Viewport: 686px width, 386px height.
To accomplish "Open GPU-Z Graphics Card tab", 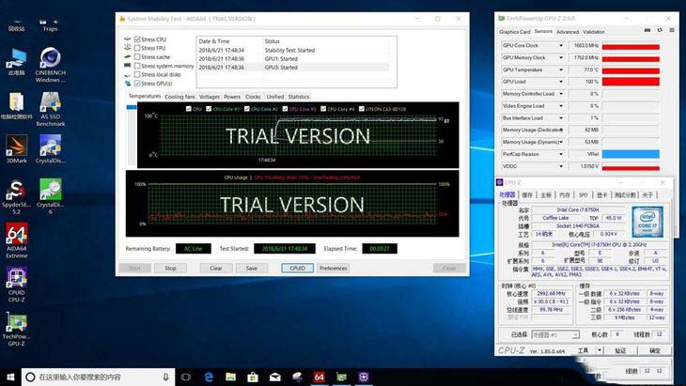I will tap(515, 32).
